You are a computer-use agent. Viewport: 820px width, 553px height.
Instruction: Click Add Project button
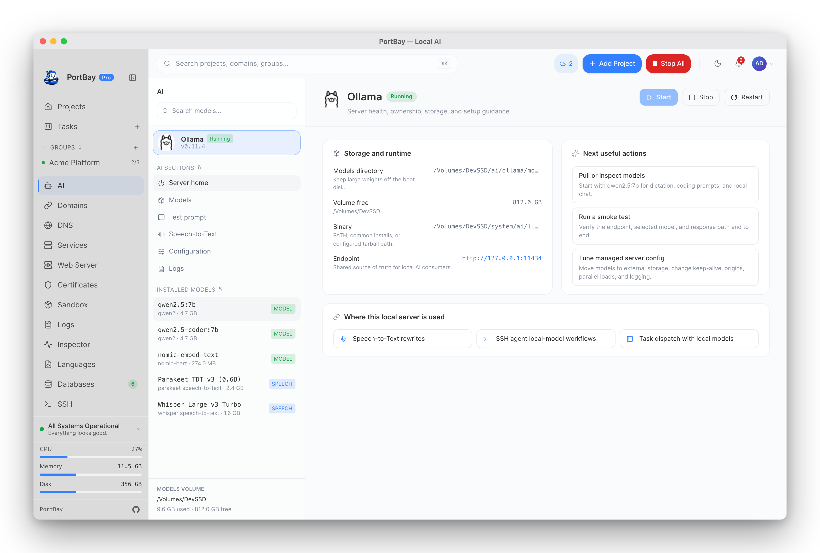612,64
